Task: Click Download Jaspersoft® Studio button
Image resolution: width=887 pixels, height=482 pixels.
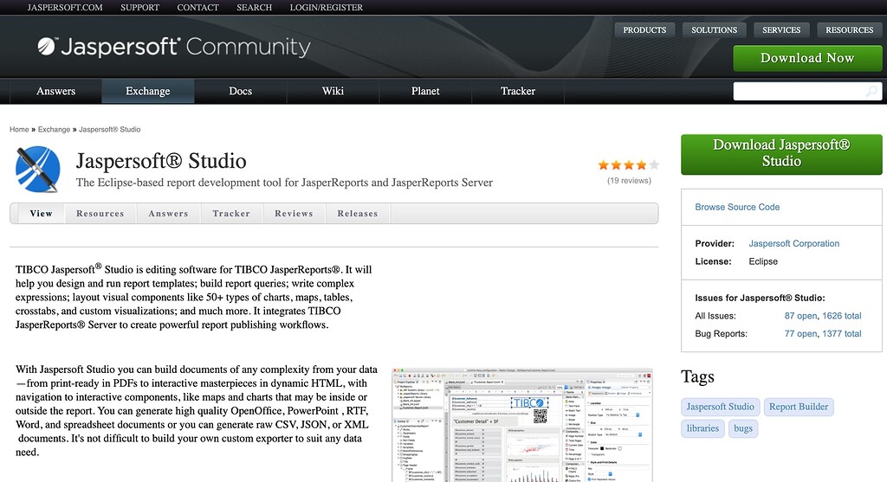Action: click(781, 154)
